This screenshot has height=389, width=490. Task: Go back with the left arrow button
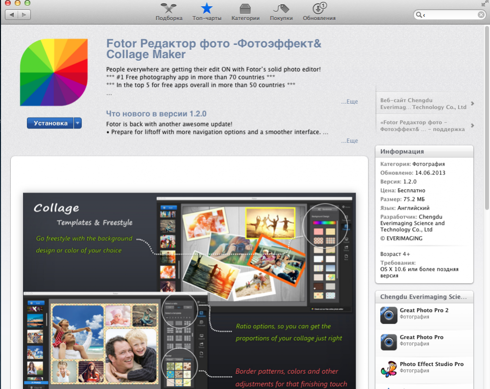[x=12, y=15]
